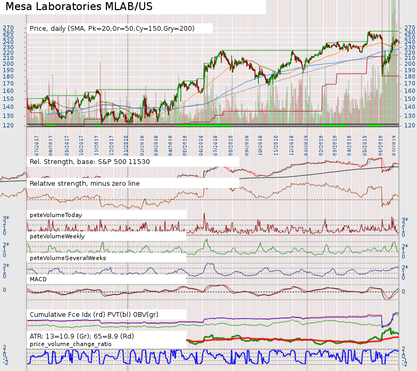The height and width of the screenshot is (371, 417).
Task: Click the 04/2018 date label
Action: (170, 145)
